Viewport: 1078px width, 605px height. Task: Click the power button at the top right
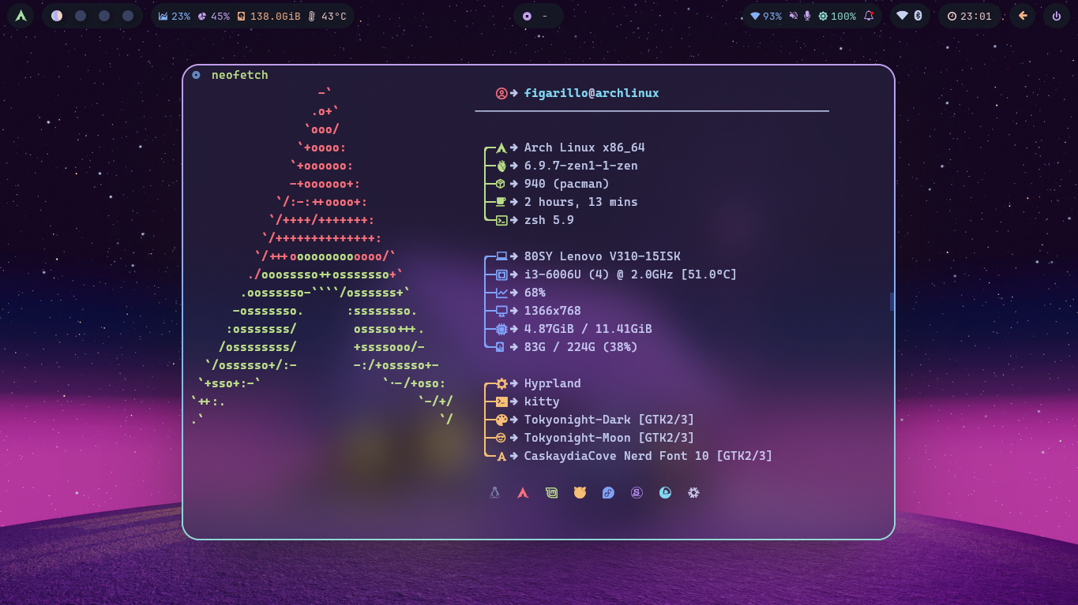click(1056, 15)
